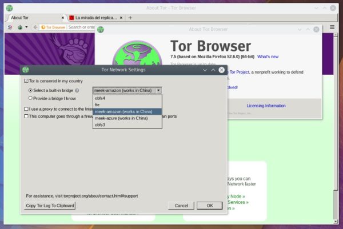This screenshot has height=229, width=343.
Task: Uncheck 'Tor is censored in my country'
Action: [26, 82]
